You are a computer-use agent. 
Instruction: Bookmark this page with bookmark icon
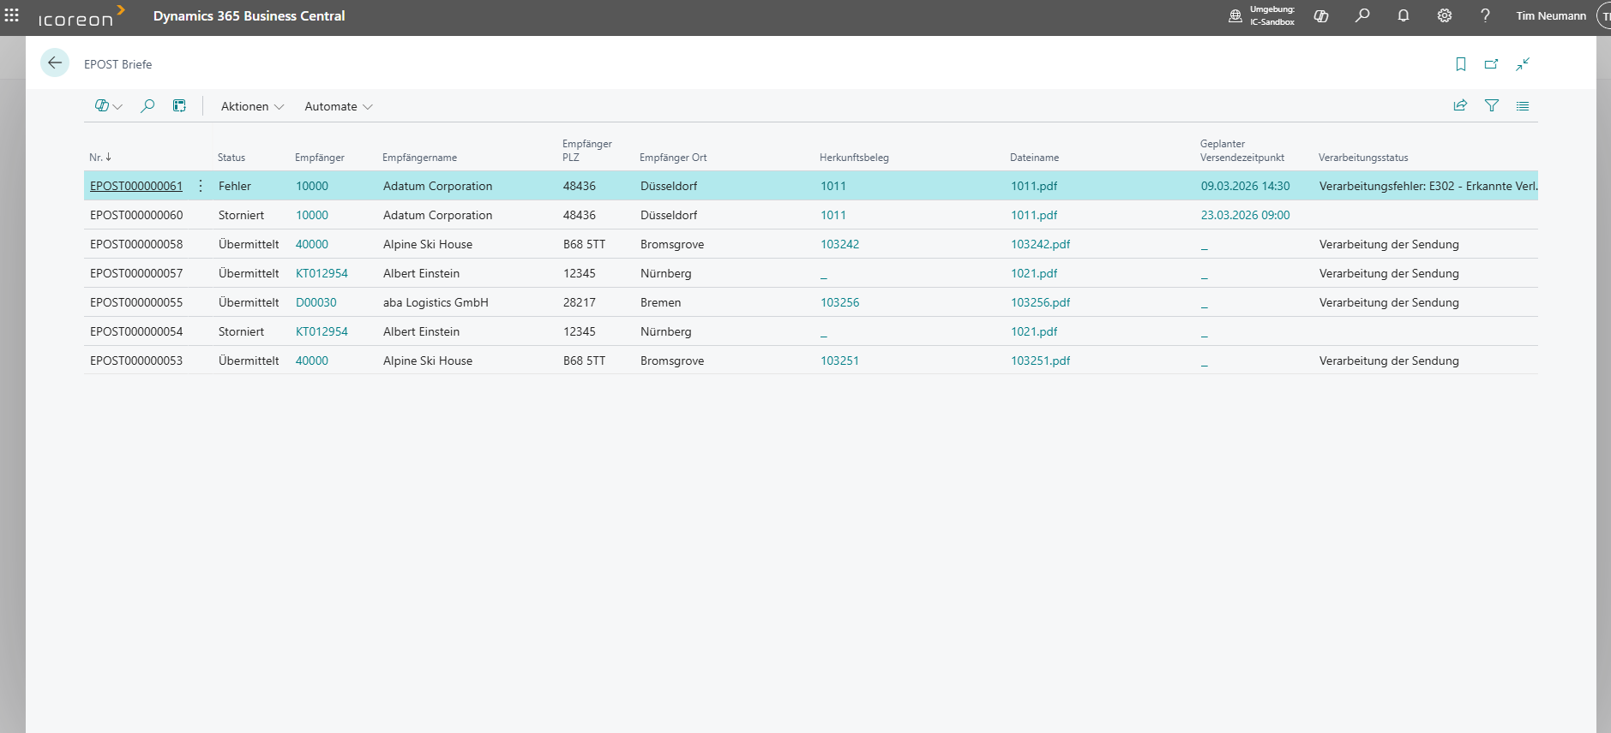tap(1461, 64)
